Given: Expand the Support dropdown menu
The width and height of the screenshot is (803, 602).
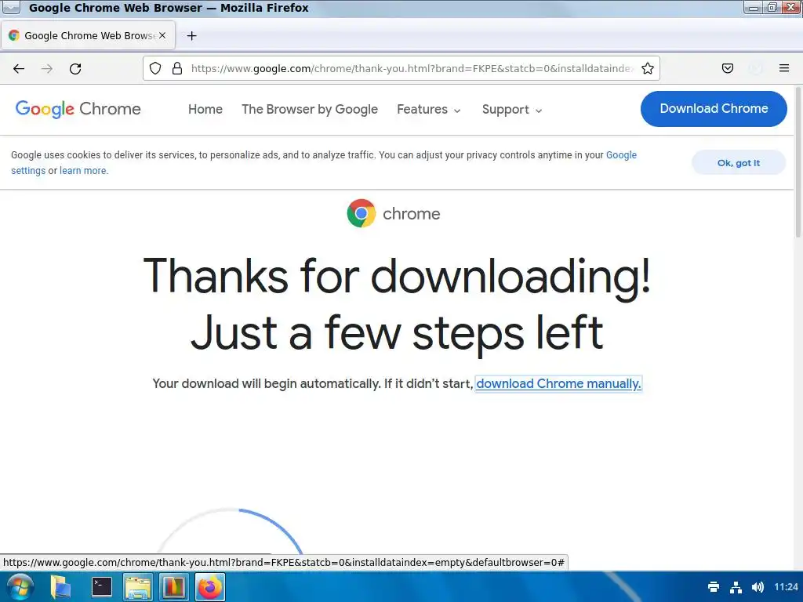Looking at the screenshot, I should click(511, 110).
